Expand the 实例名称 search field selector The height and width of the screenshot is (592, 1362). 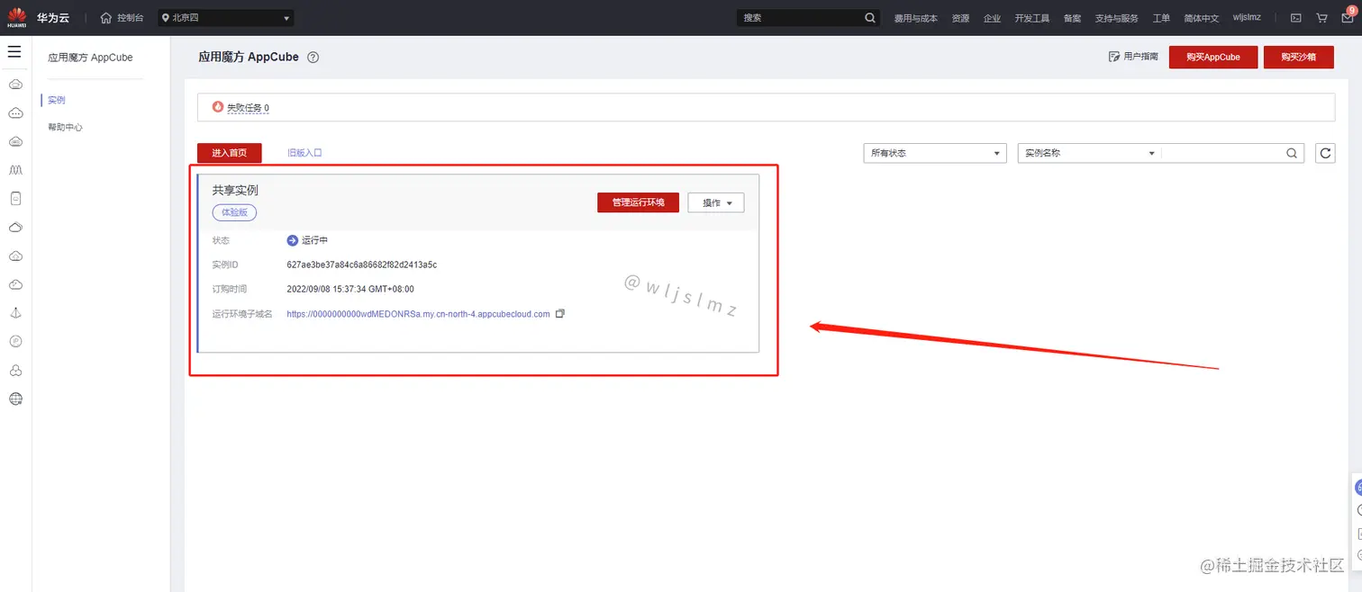pyautogui.click(x=1090, y=153)
